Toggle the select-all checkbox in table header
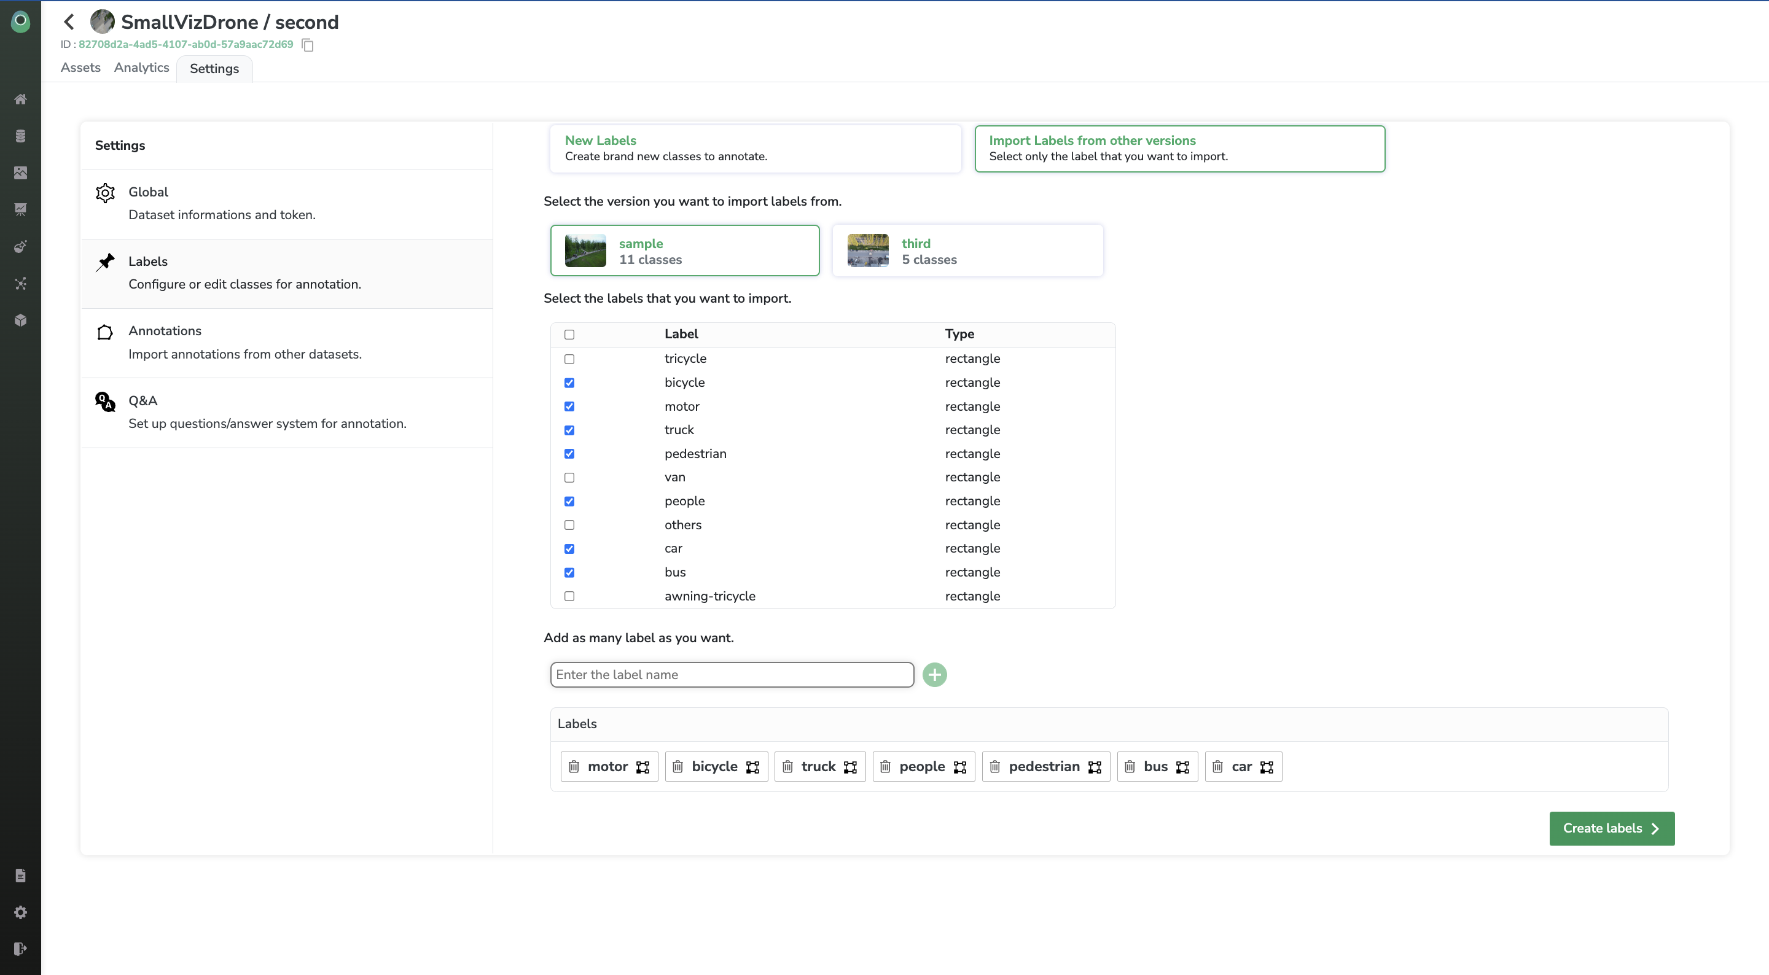1769x975 pixels. [569, 335]
